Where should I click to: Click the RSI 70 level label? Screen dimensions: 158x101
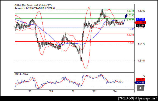coord(144,76)
